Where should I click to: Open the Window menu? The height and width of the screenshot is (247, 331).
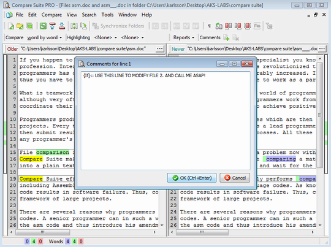(127, 15)
